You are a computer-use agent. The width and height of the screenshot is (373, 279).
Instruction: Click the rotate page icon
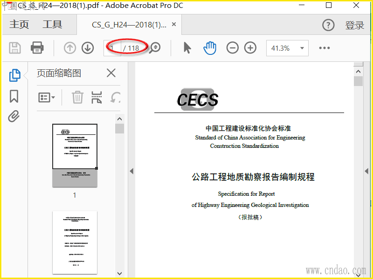click(116, 98)
